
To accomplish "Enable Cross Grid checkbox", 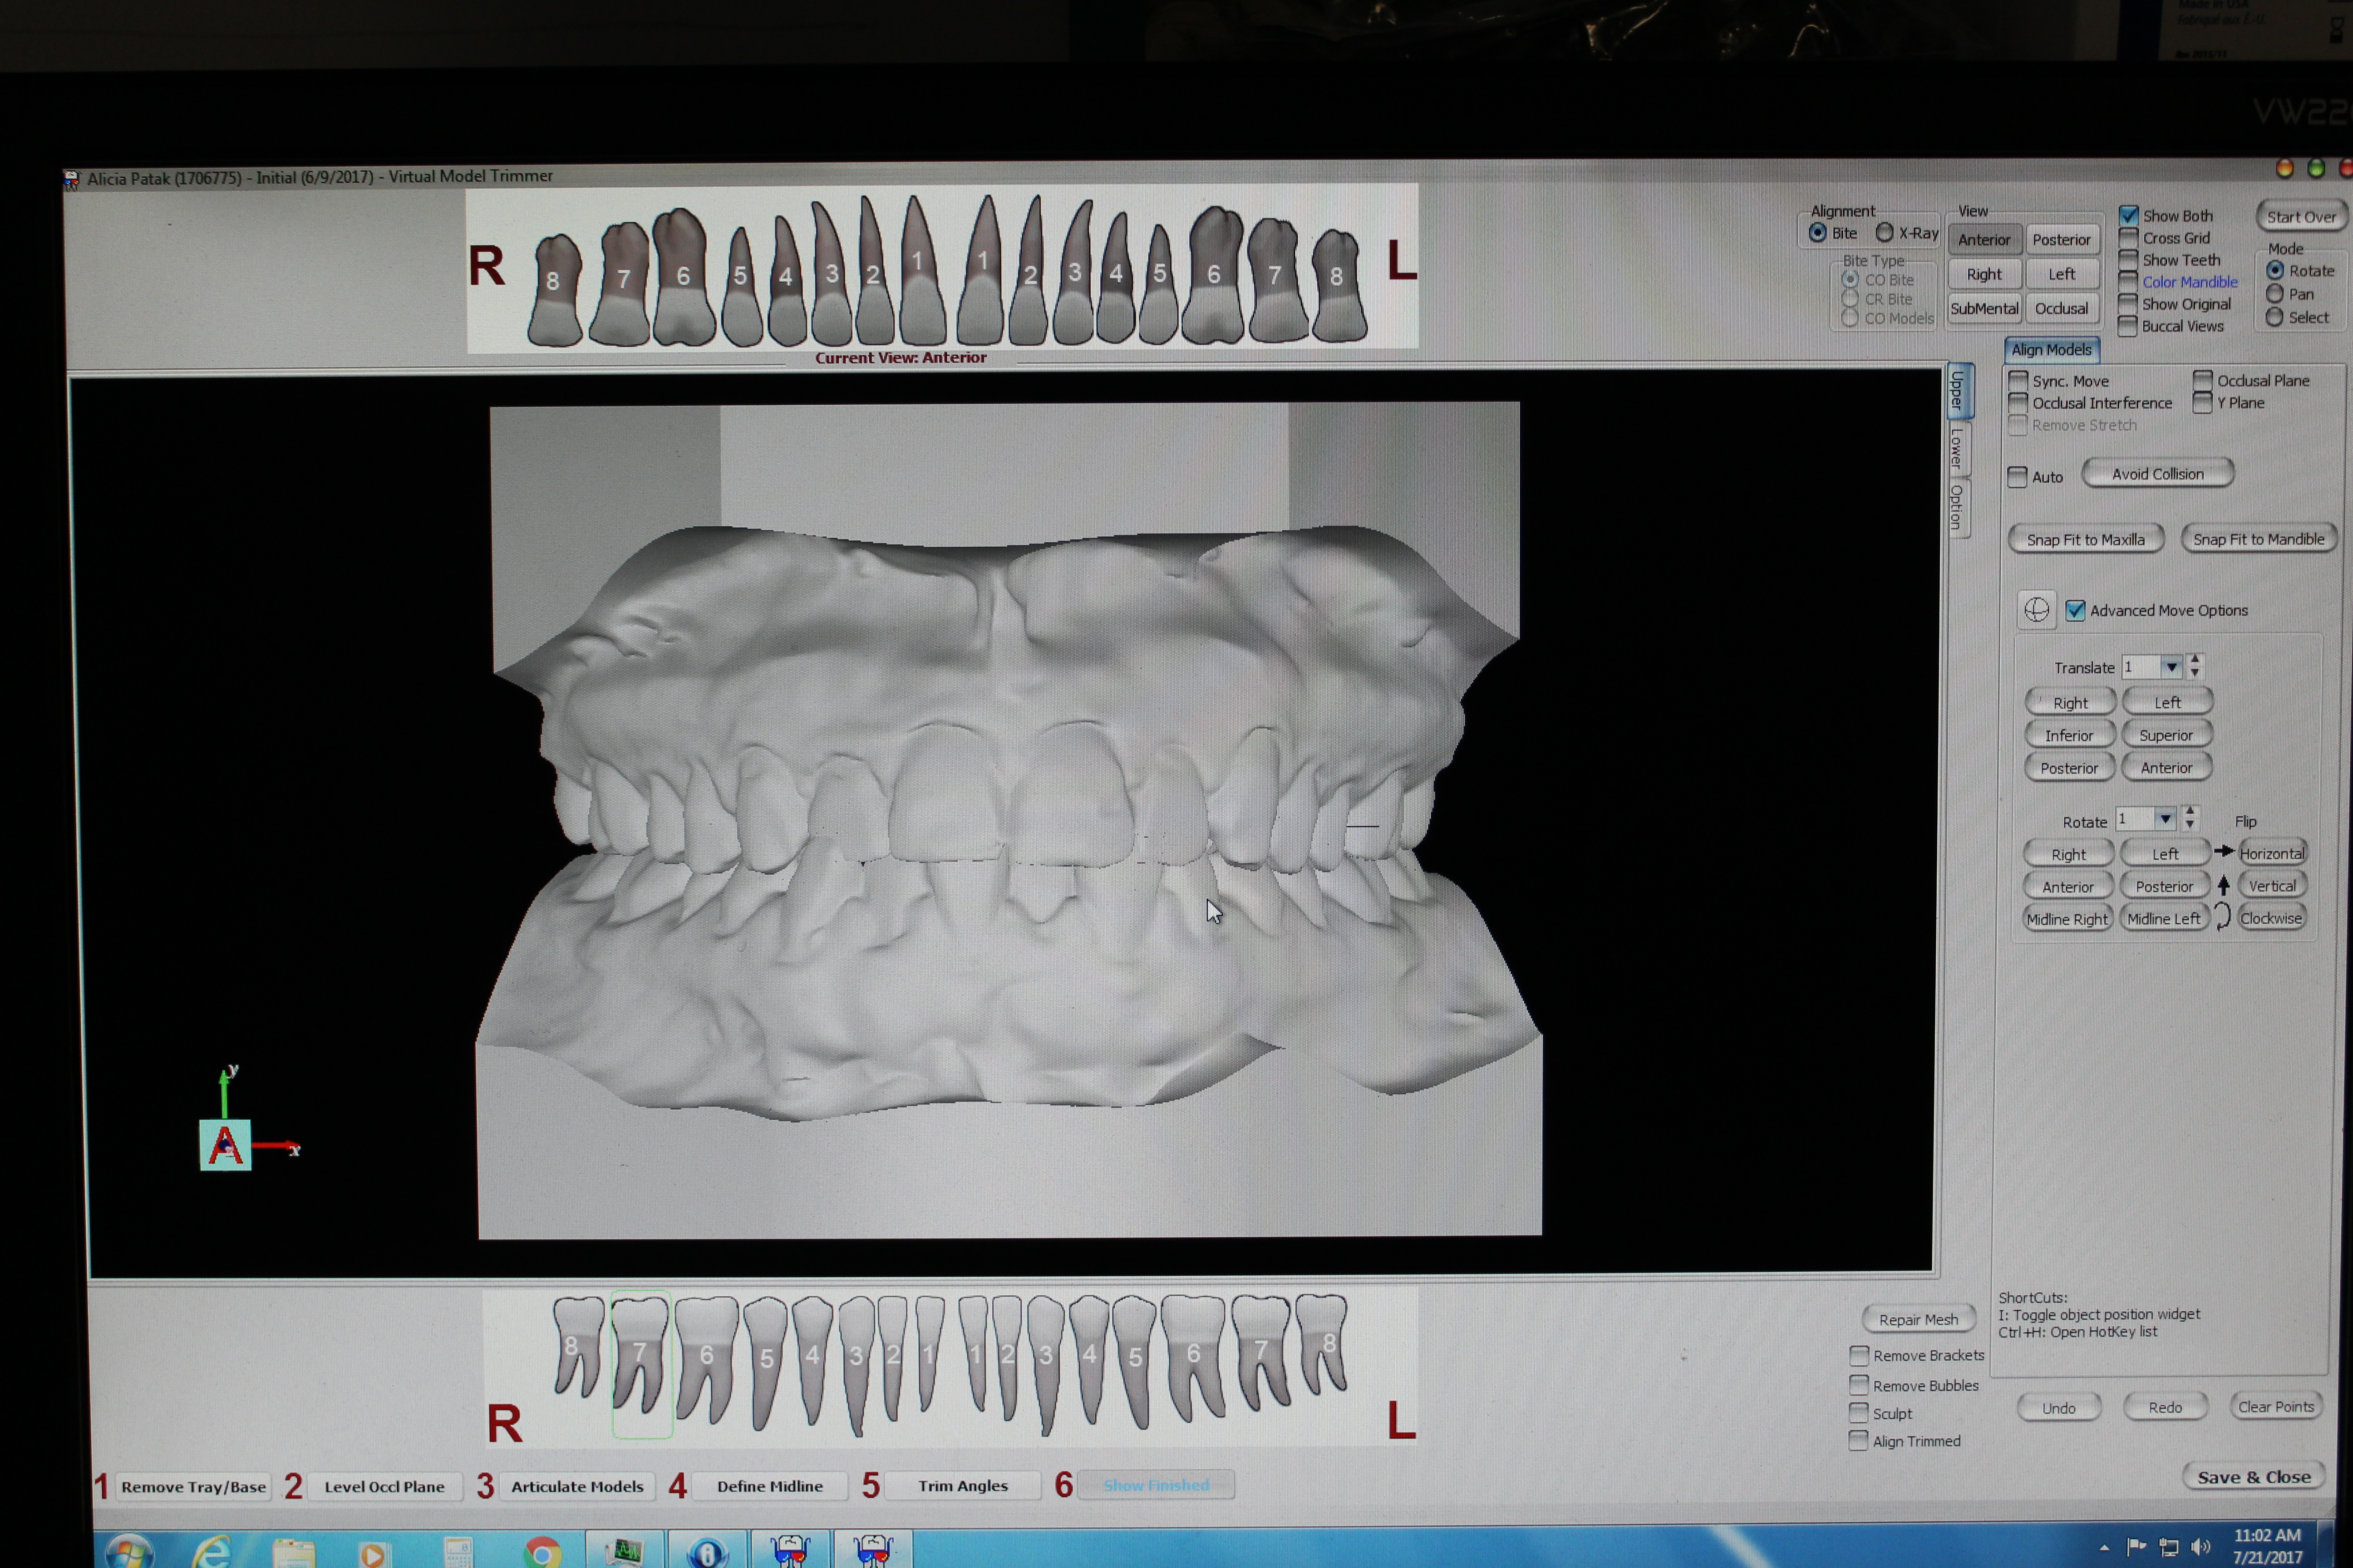I will coord(2128,238).
